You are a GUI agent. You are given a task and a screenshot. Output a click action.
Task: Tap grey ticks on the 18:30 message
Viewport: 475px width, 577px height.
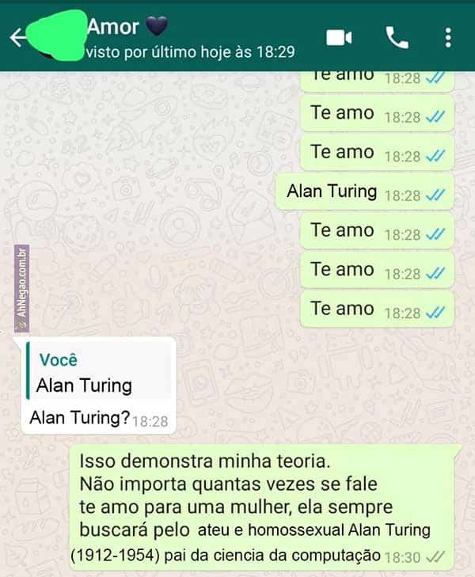(x=435, y=556)
